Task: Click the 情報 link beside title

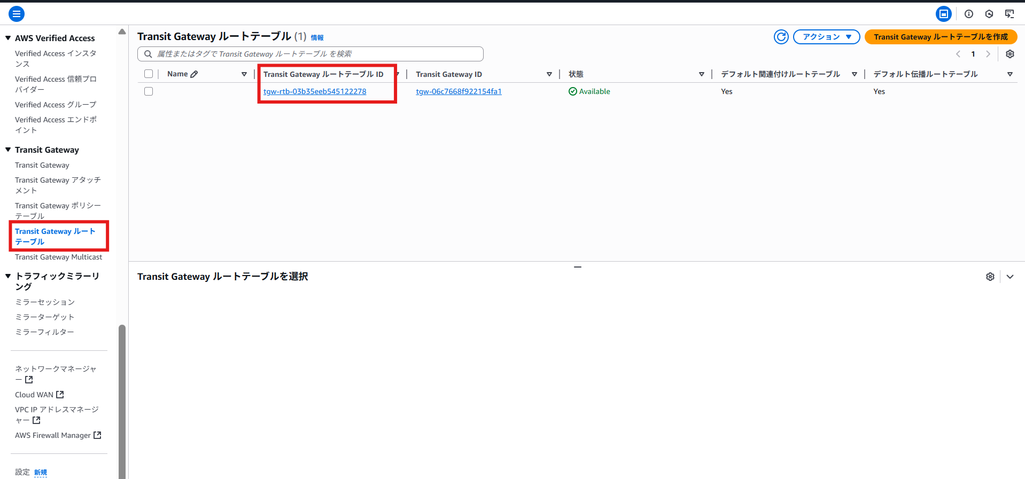Action: pyautogui.click(x=317, y=38)
